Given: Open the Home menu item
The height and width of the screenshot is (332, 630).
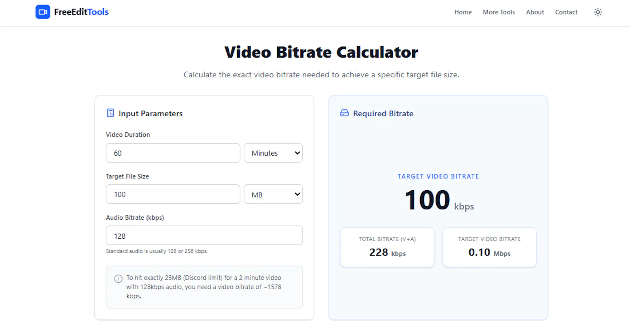Looking at the screenshot, I should click(463, 12).
